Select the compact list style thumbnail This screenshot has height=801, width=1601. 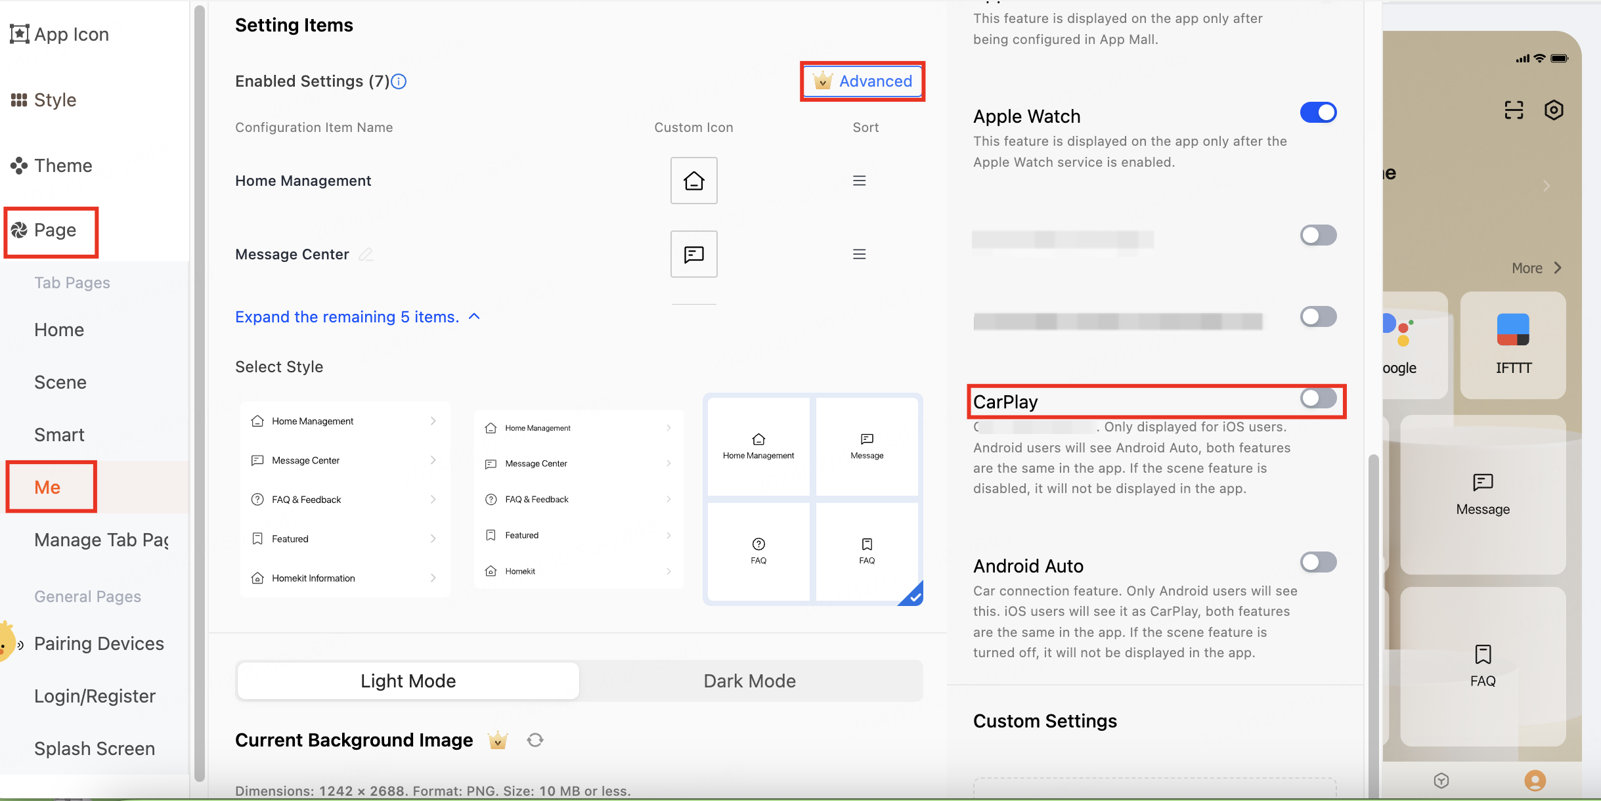579,499
